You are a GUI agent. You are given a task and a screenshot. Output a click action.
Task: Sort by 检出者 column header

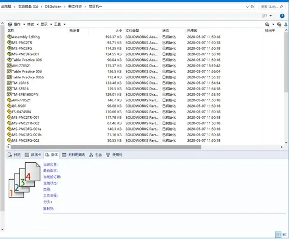click(75, 31)
